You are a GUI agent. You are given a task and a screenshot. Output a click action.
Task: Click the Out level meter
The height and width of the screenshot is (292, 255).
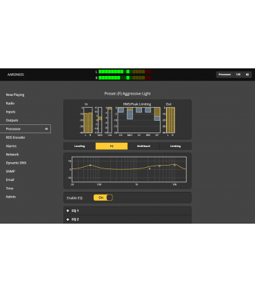tap(170, 120)
